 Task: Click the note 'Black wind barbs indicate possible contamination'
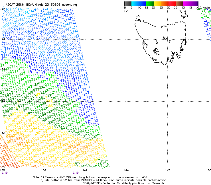point(133,180)
